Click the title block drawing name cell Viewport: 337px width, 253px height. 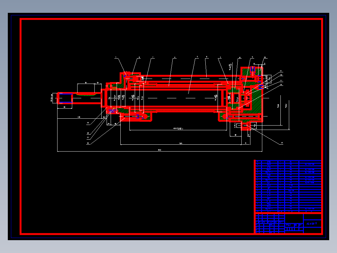[x=312, y=224]
